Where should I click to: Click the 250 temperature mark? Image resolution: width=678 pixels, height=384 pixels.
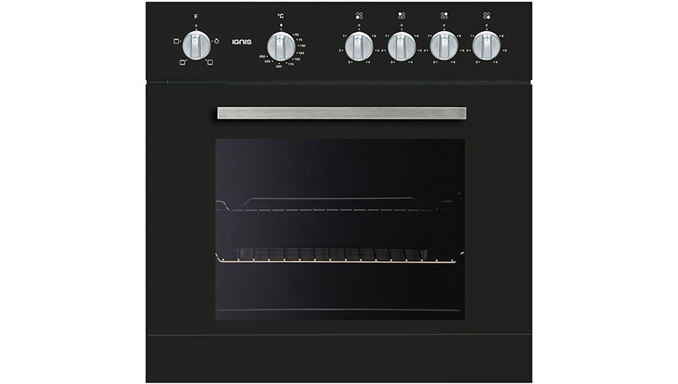(263, 57)
